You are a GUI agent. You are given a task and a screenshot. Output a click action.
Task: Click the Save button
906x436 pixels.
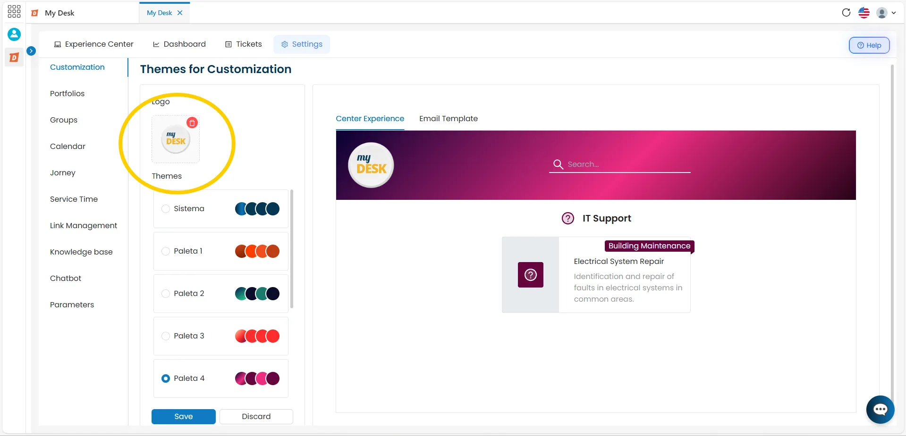click(184, 417)
